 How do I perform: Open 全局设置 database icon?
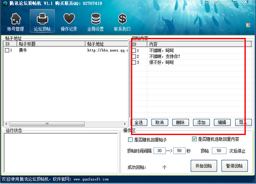click(x=96, y=22)
